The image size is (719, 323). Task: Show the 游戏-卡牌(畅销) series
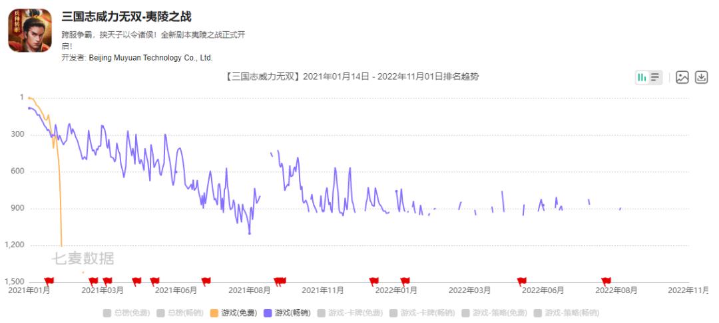click(x=422, y=313)
